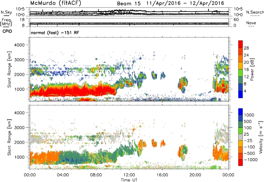This screenshot has width=264, height=182.
Task: Click the 'Slant Range [km]' label on power plot
Action: [x=9, y=69]
